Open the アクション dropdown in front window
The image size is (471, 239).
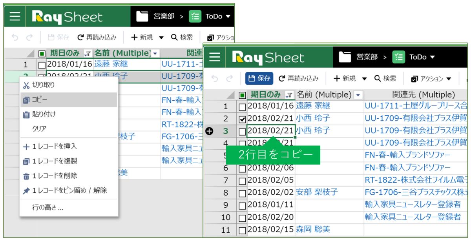pyautogui.click(x=431, y=79)
